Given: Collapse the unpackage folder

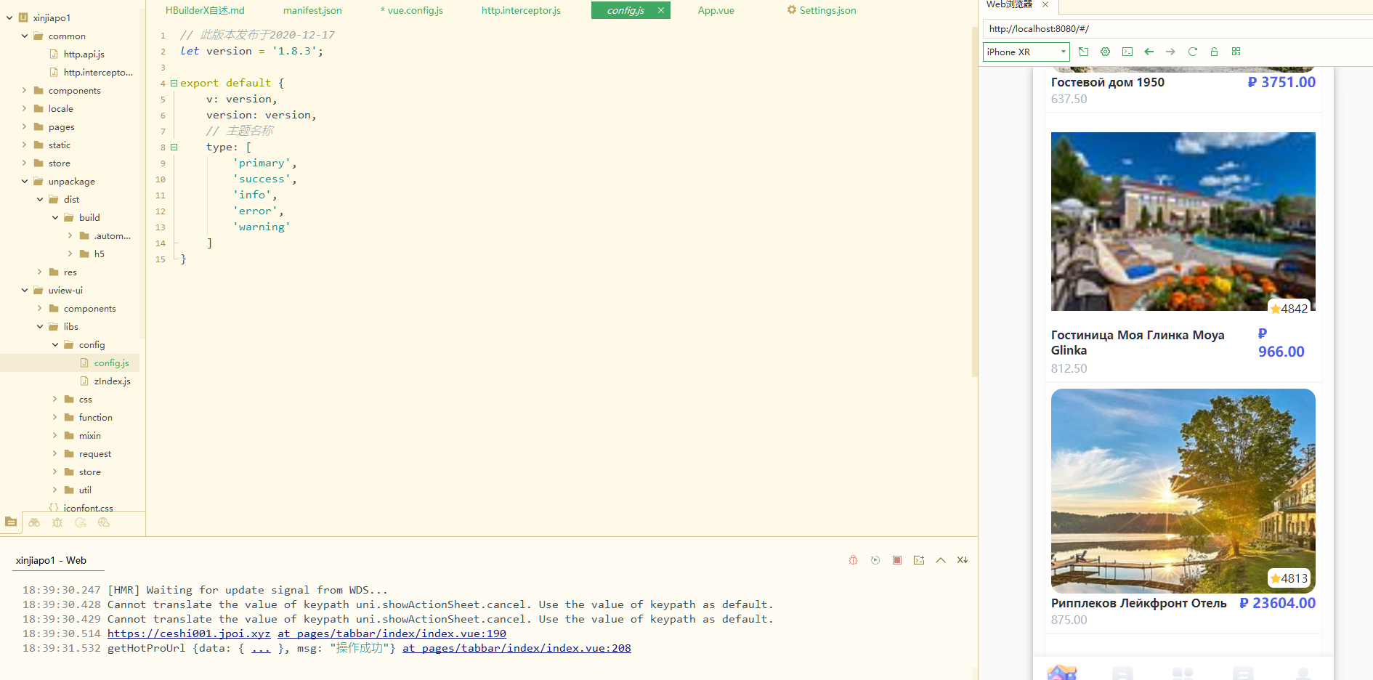Looking at the screenshot, I should tap(25, 182).
